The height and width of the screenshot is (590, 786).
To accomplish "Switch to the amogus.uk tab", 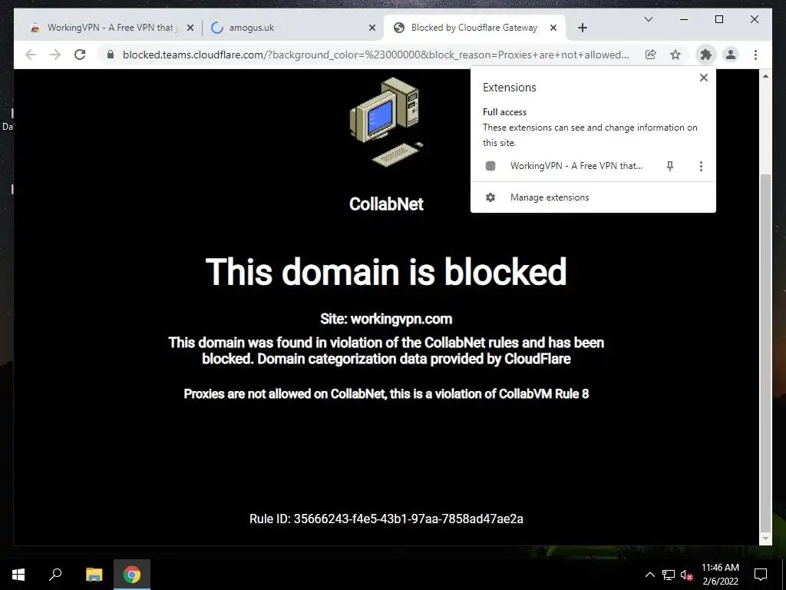I will 292,28.
